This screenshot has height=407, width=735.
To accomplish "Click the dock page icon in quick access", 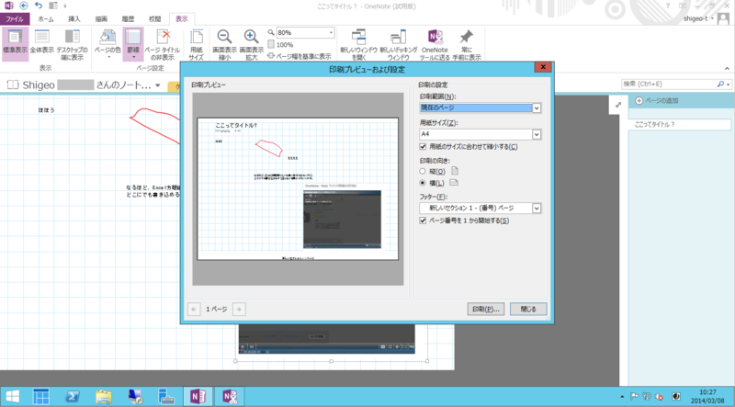I will pyautogui.click(x=53, y=6).
